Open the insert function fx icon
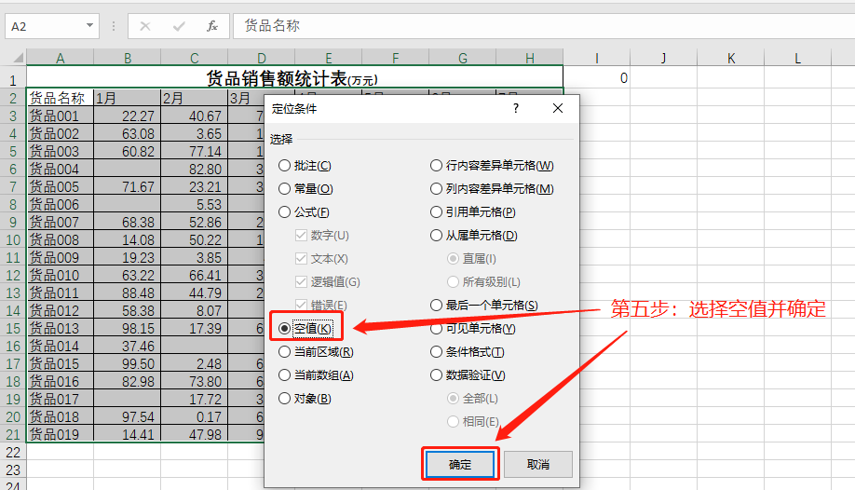The image size is (855, 490). tap(212, 26)
